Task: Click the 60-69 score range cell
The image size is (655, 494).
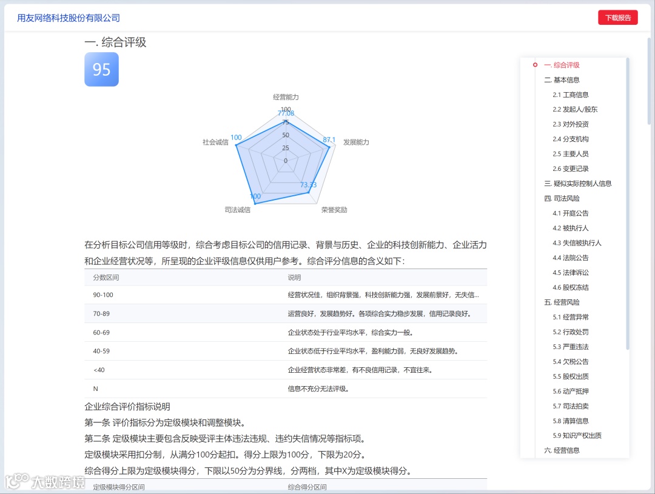Action: (101, 332)
